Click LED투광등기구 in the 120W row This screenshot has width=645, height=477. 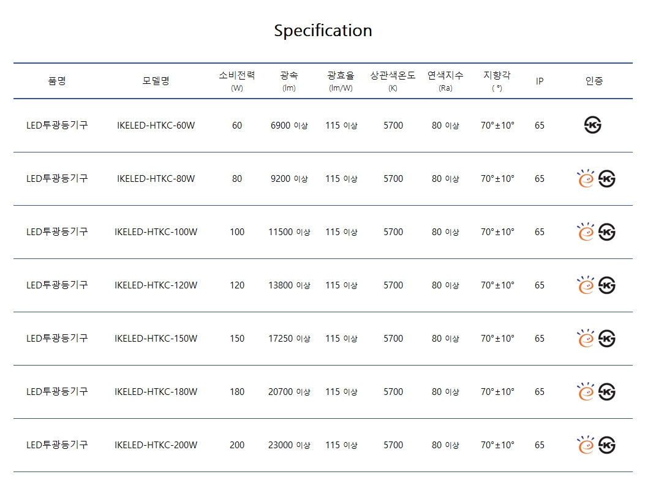coord(57,285)
